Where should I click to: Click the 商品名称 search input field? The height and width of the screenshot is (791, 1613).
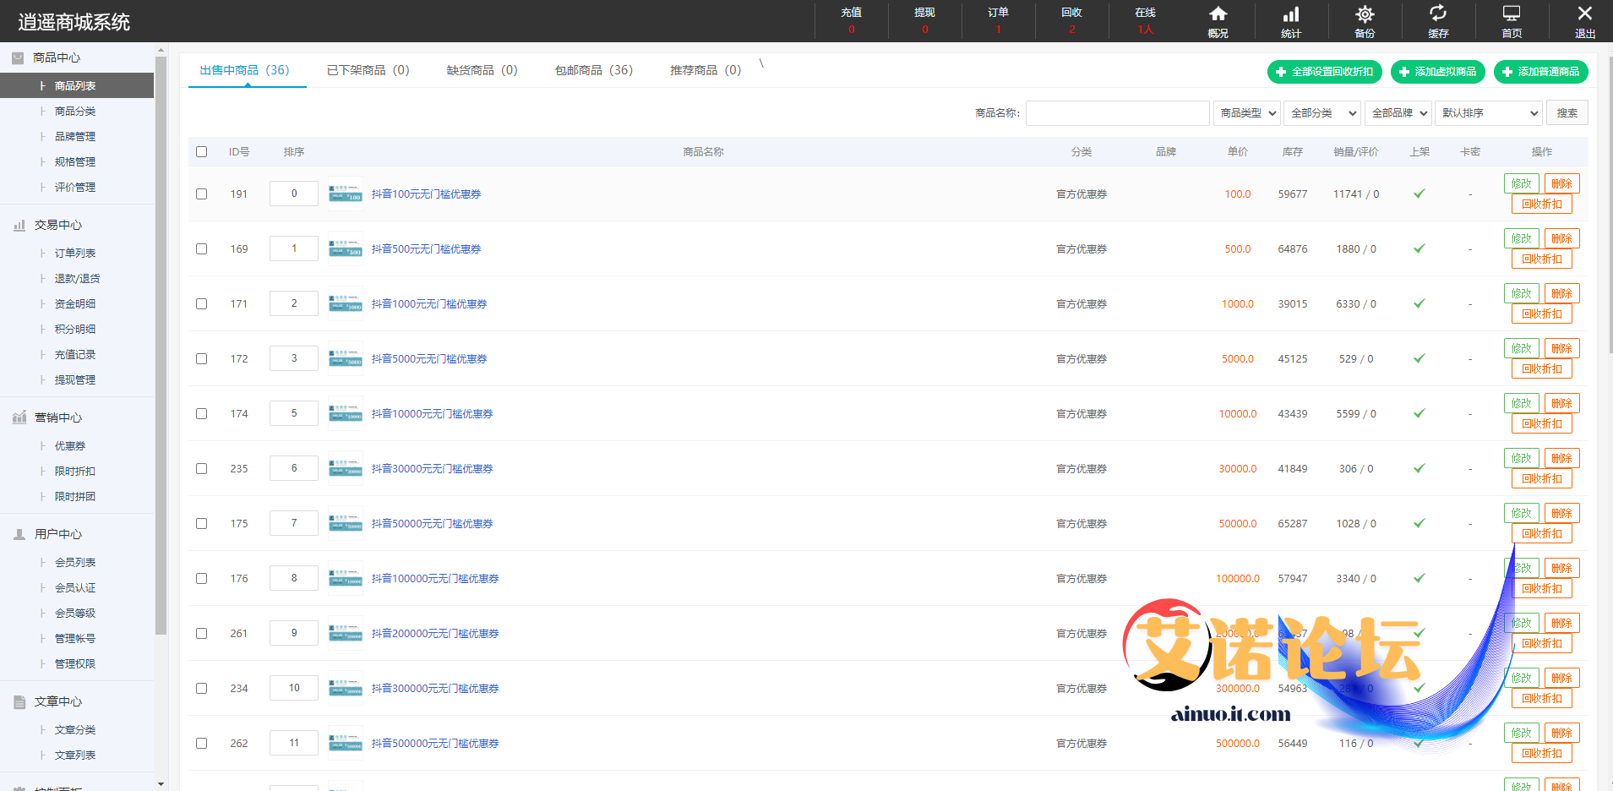click(x=1117, y=112)
